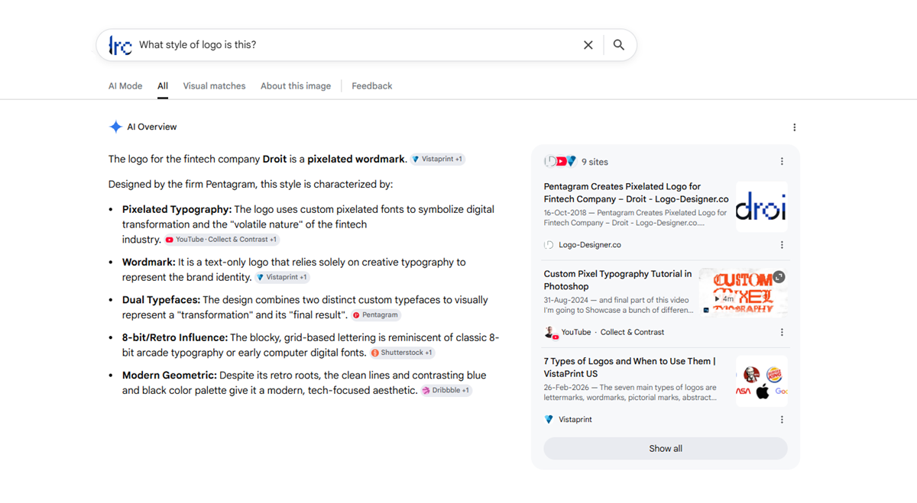The height and width of the screenshot is (503, 917).
Task: Click the logo image thumbnail in search box
Action: 120,45
